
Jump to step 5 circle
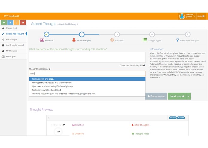tap(188, 34)
